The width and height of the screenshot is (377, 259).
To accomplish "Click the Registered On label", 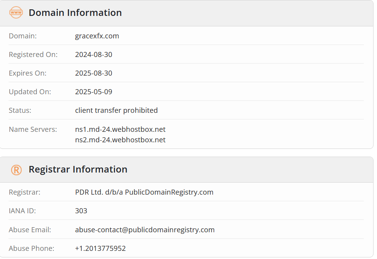I will click(33, 55).
